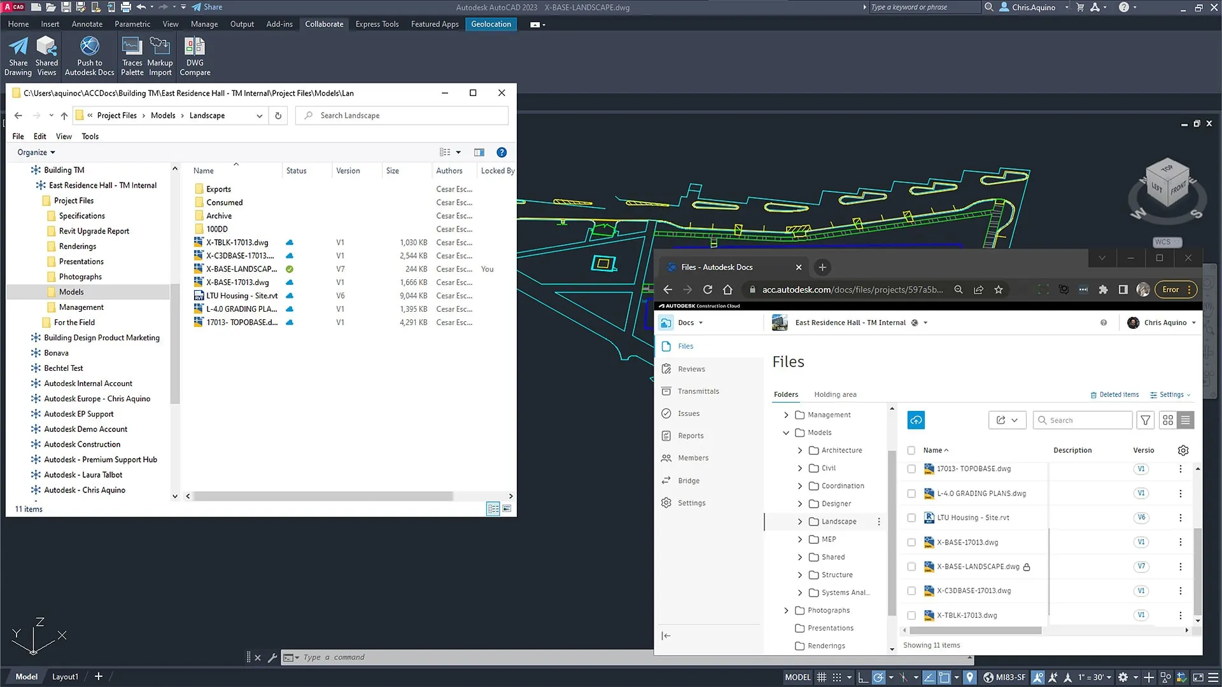Viewport: 1222px width, 687px height.
Task: Switch to the Geolocation ribbon tab
Action: pyautogui.click(x=491, y=24)
